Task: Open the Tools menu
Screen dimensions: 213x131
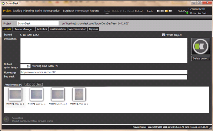Action: (x=149, y=11)
